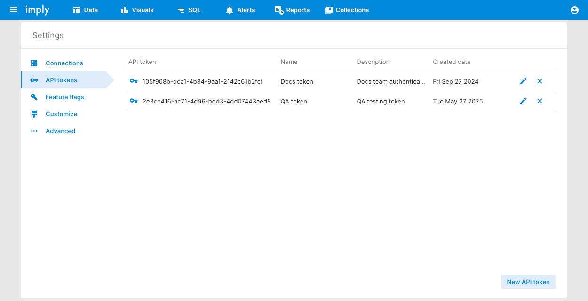588x301 pixels.
Task: Open Alerts from the top navigation
Action: 240,10
